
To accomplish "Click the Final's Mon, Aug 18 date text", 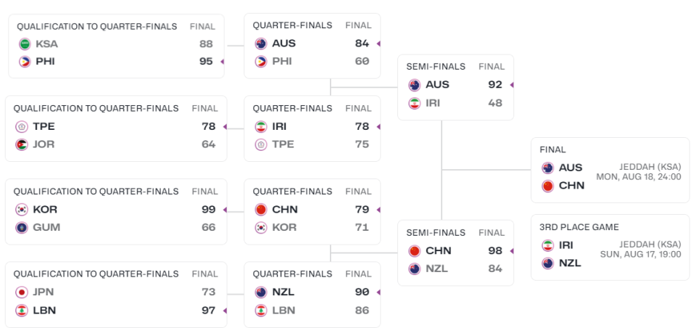I will coord(638,176).
